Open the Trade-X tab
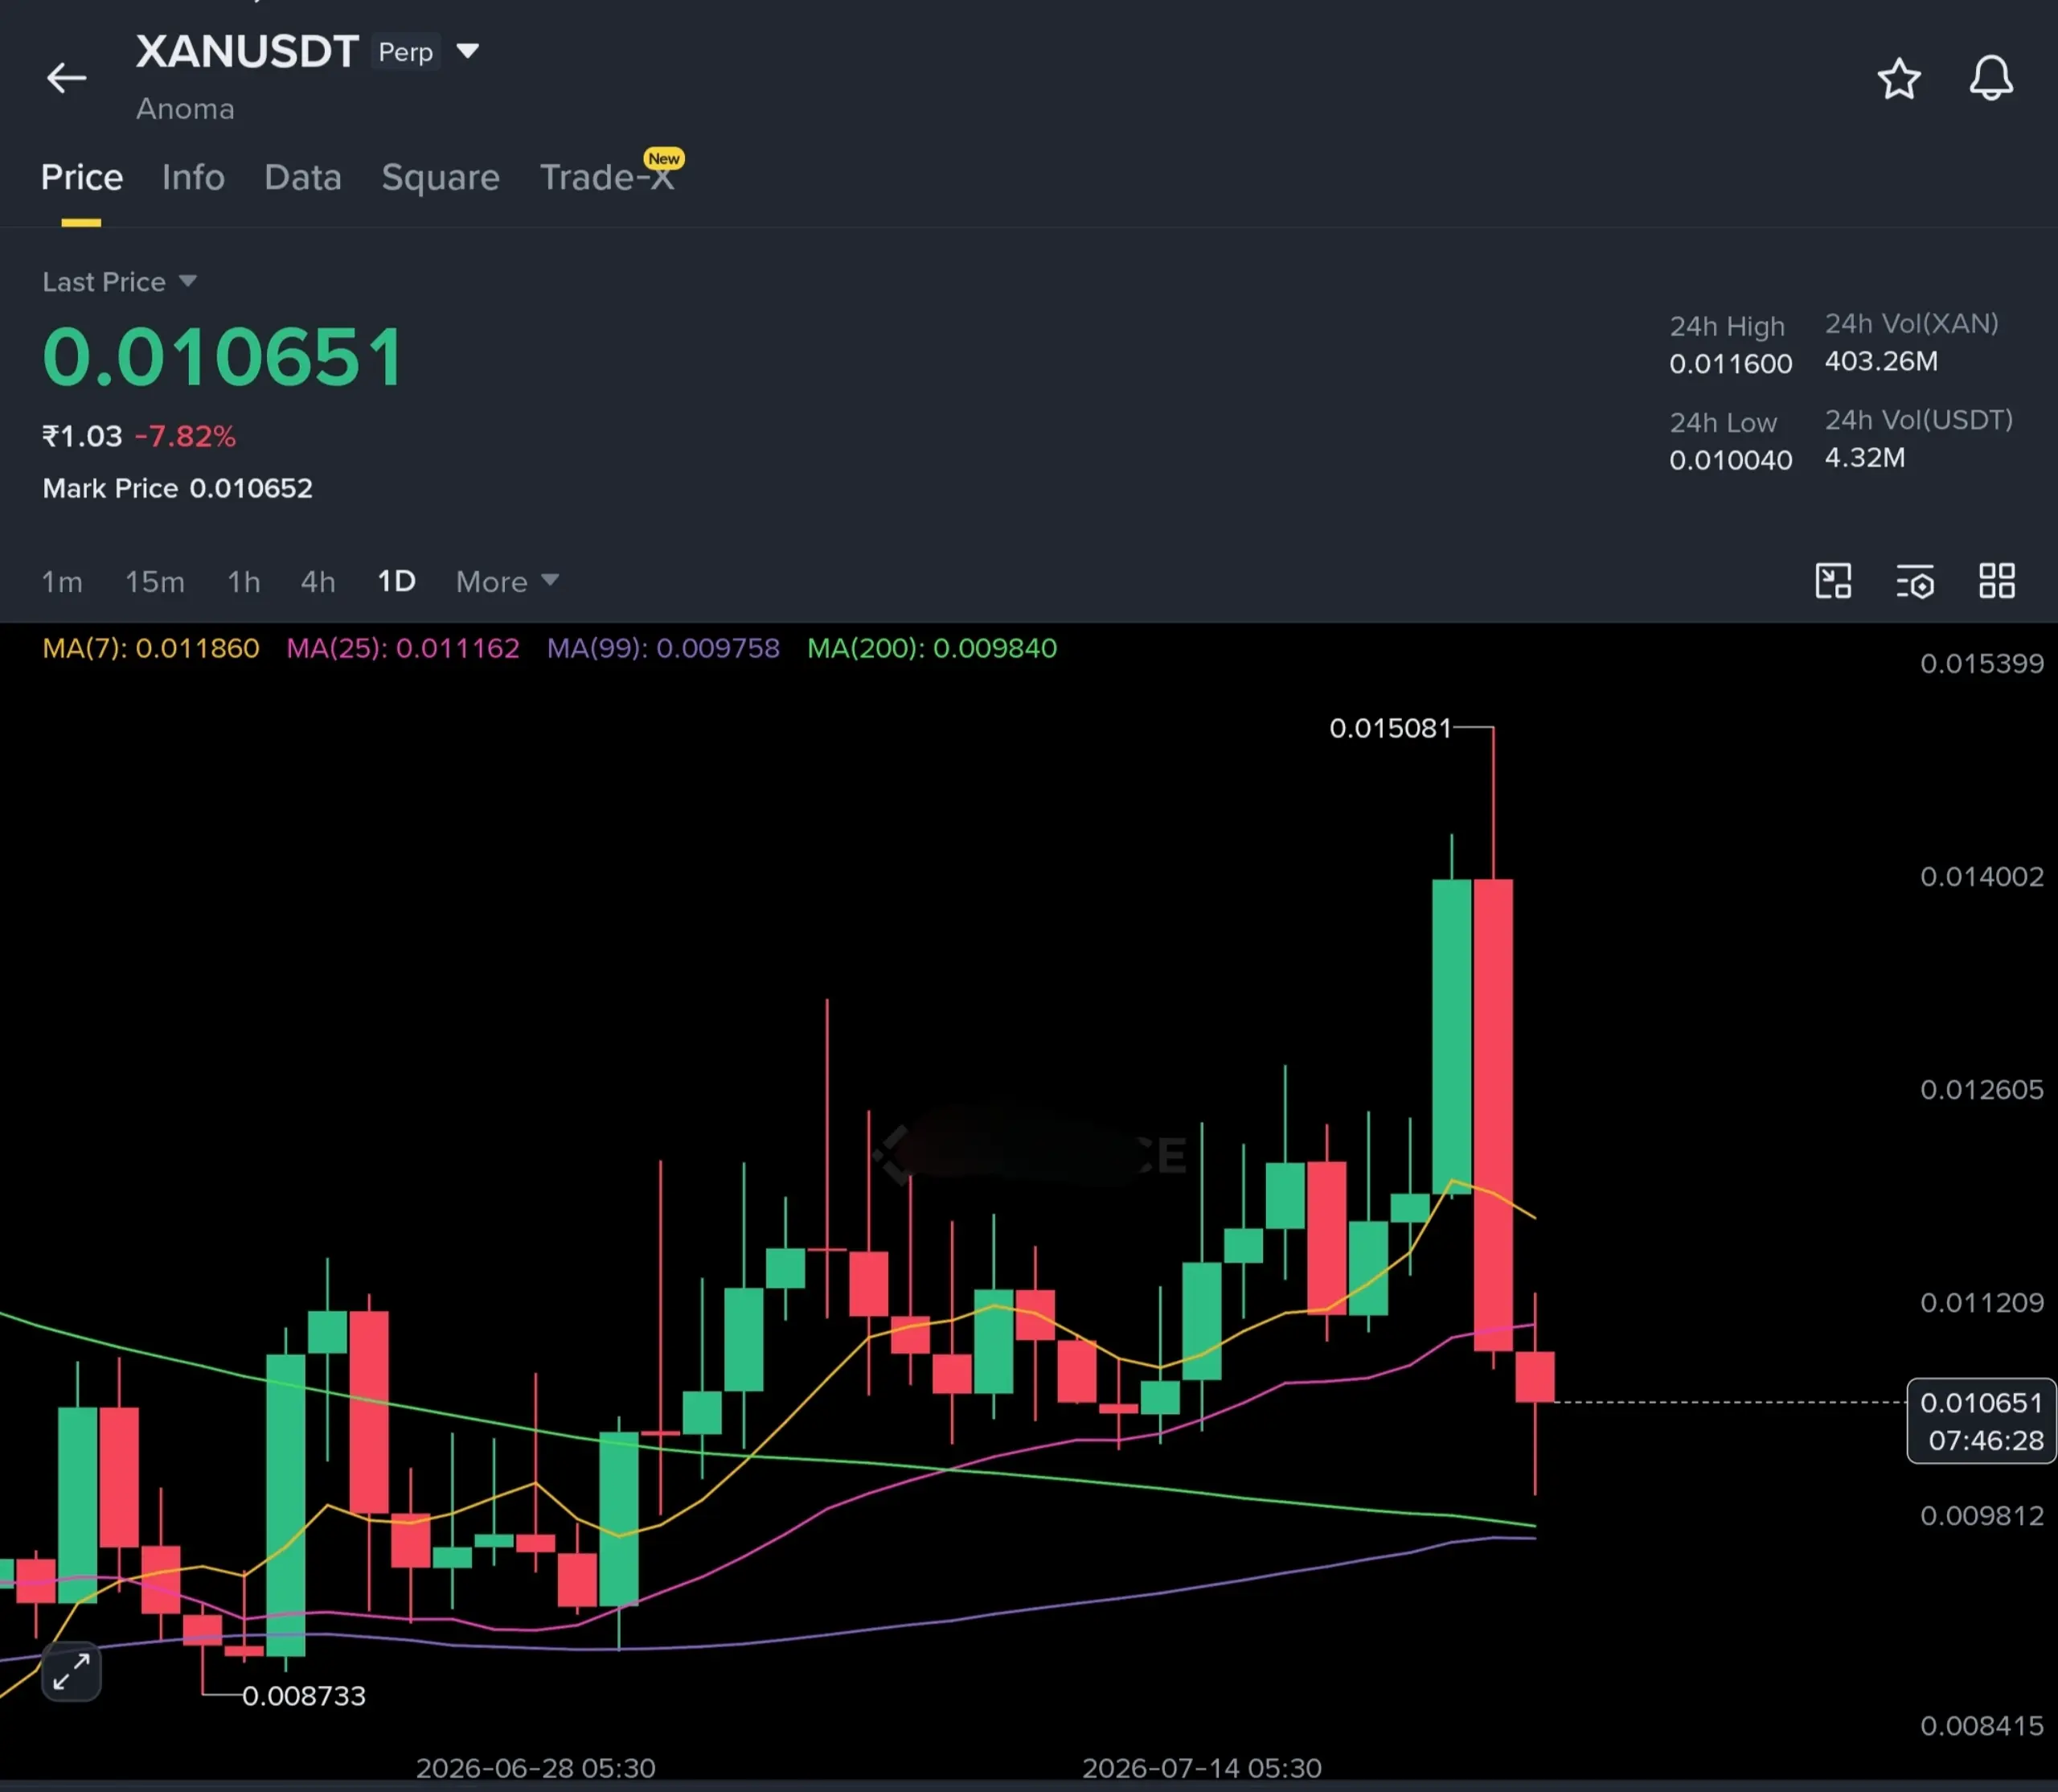Image resolution: width=2058 pixels, height=1792 pixels. [608, 178]
